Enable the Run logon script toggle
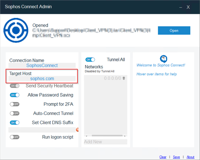The height and width of the screenshot is (160, 200). [15, 137]
